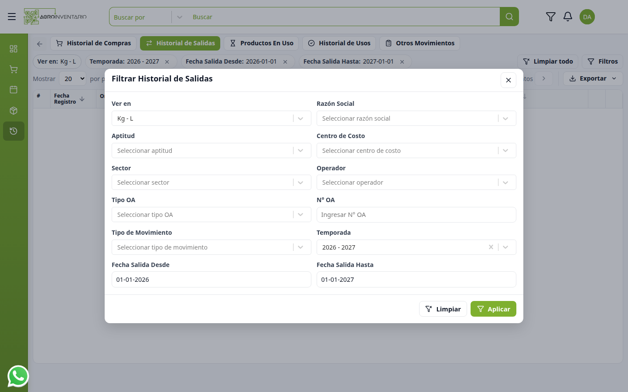Viewport: 628px width, 392px height.
Task: Switch to Otros Movimientos tab
Action: (420, 43)
